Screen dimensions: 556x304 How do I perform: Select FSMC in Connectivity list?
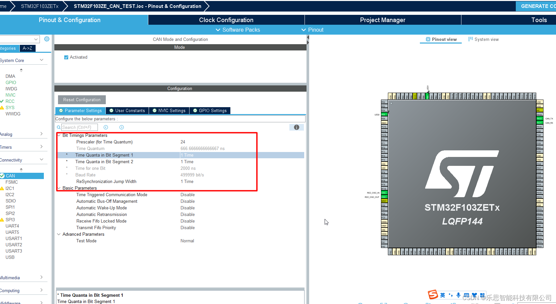[x=12, y=182]
